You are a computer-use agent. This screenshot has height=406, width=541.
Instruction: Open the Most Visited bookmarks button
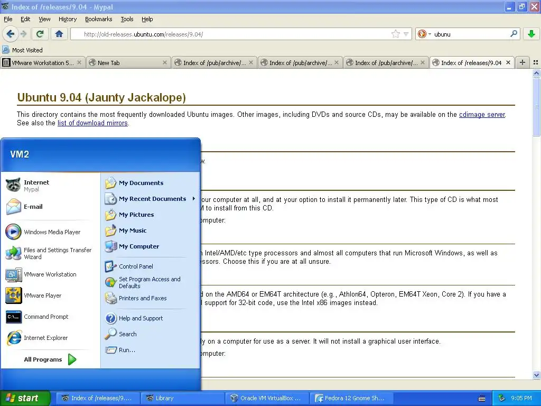pos(22,50)
